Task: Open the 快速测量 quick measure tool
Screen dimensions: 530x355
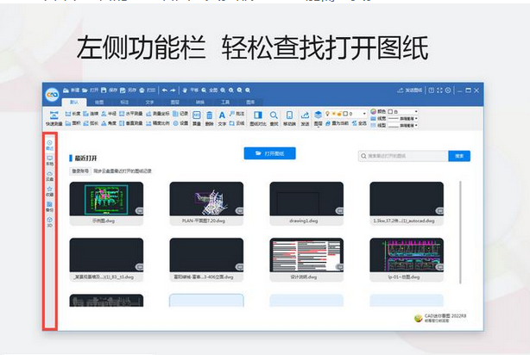Action: [x=54, y=118]
